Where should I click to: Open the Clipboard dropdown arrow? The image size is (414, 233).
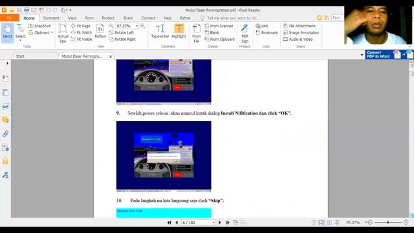(x=52, y=32)
